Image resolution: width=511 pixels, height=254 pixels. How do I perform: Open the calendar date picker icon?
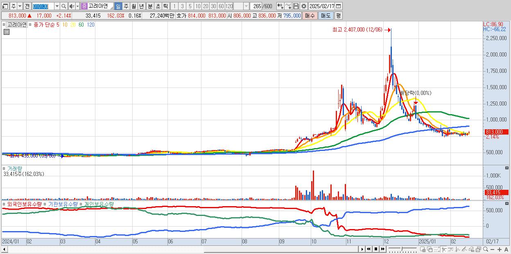pos(339,6)
